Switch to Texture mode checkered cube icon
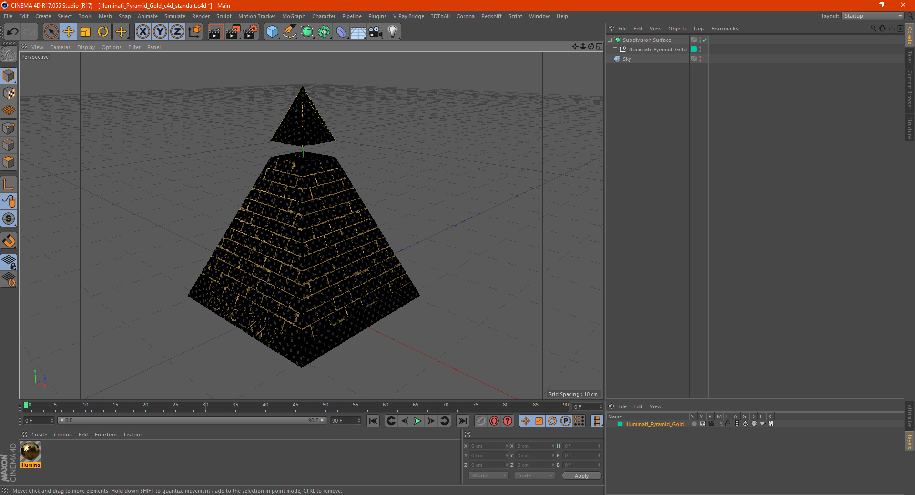This screenshot has width=915, height=495. pos(9,93)
